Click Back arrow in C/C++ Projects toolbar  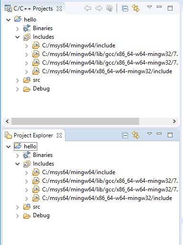click(88, 8)
